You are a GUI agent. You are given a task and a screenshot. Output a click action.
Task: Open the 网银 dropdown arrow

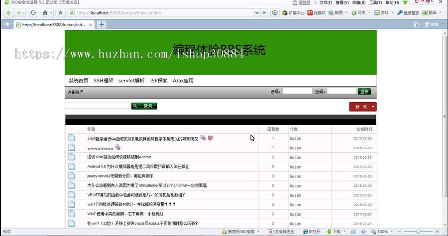(369, 12)
